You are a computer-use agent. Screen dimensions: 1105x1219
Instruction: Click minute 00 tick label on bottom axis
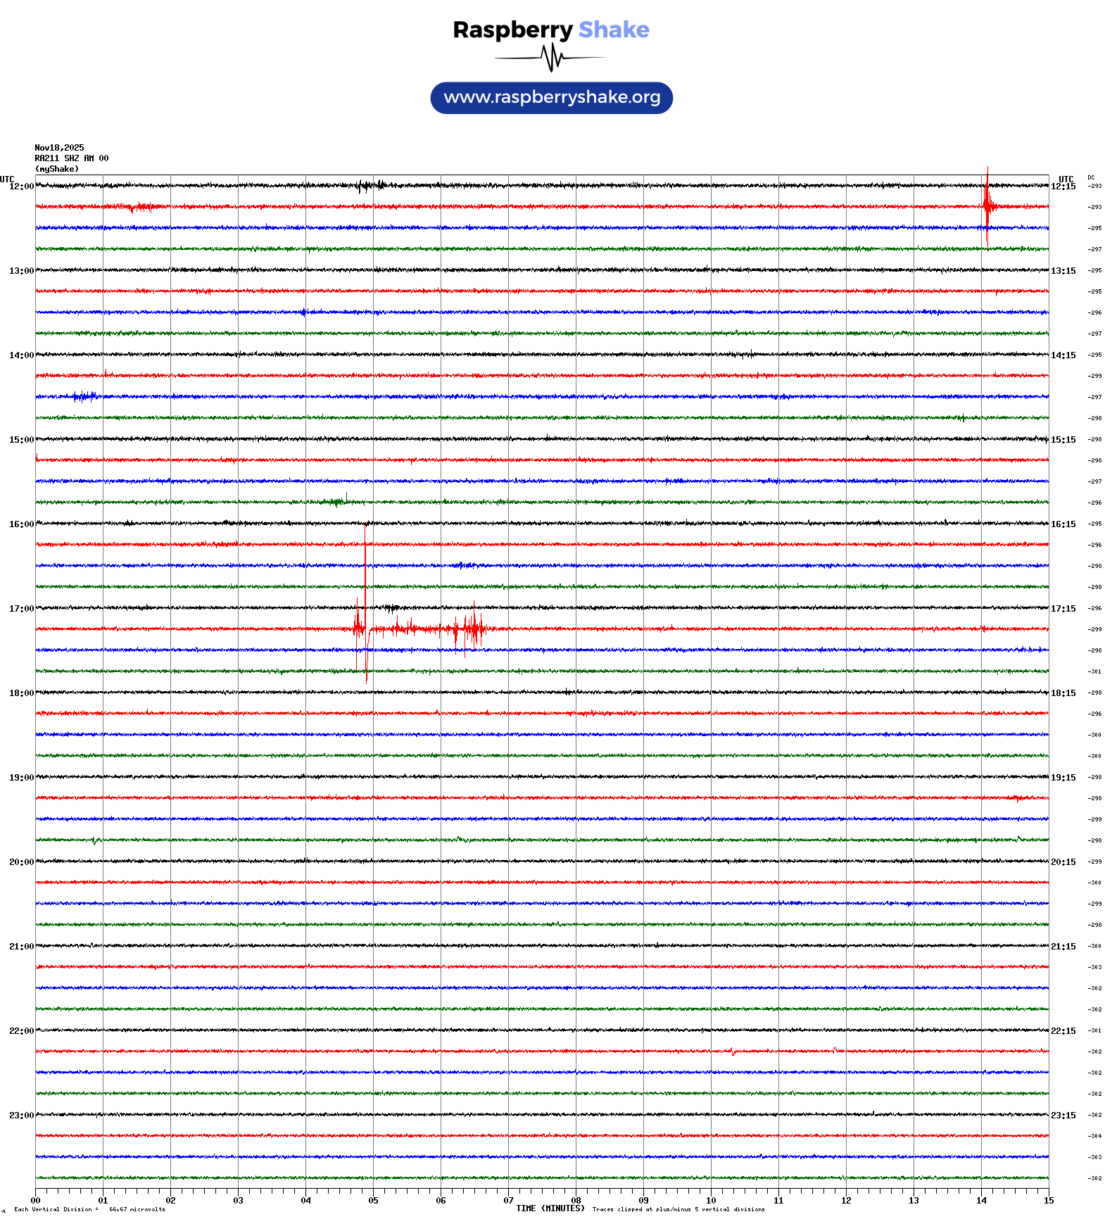(x=35, y=1201)
